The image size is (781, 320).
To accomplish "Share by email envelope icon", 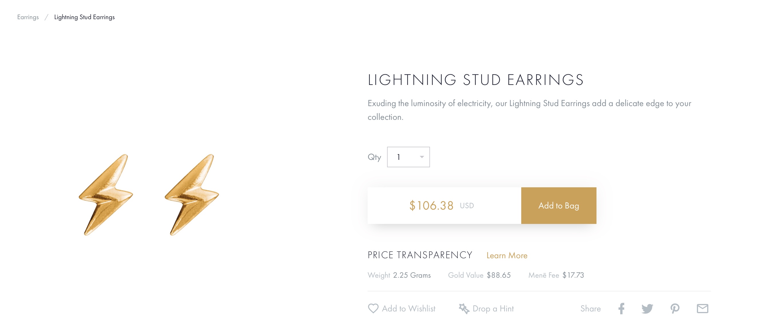I will (x=702, y=309).
